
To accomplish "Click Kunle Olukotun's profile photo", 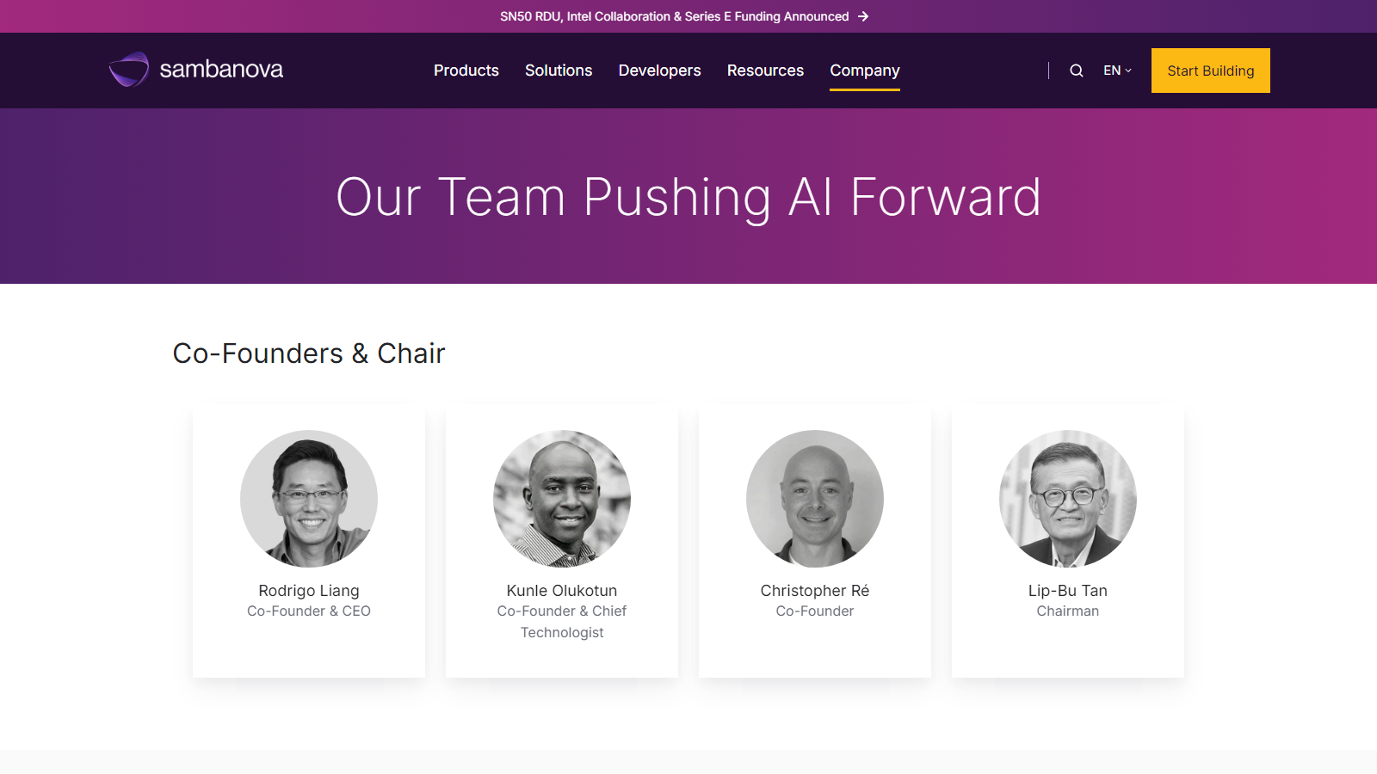I will click(562, 499).
